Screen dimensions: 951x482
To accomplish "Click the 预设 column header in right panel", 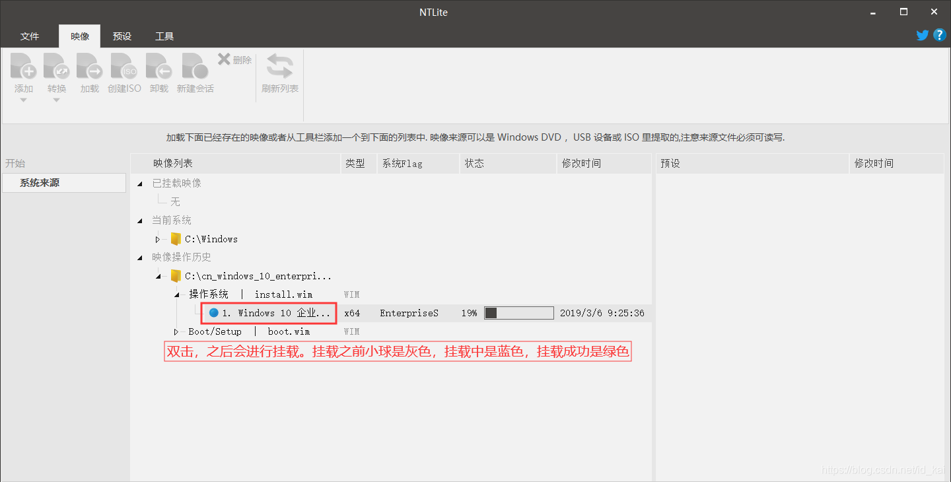I will pyautogui.click(x=752, y=163).
